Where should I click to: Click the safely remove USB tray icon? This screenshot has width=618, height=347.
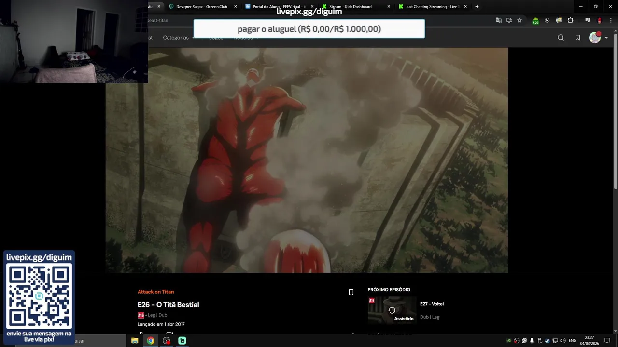(539, 341)
